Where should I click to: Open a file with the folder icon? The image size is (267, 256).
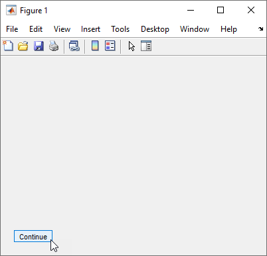(23, 46)
